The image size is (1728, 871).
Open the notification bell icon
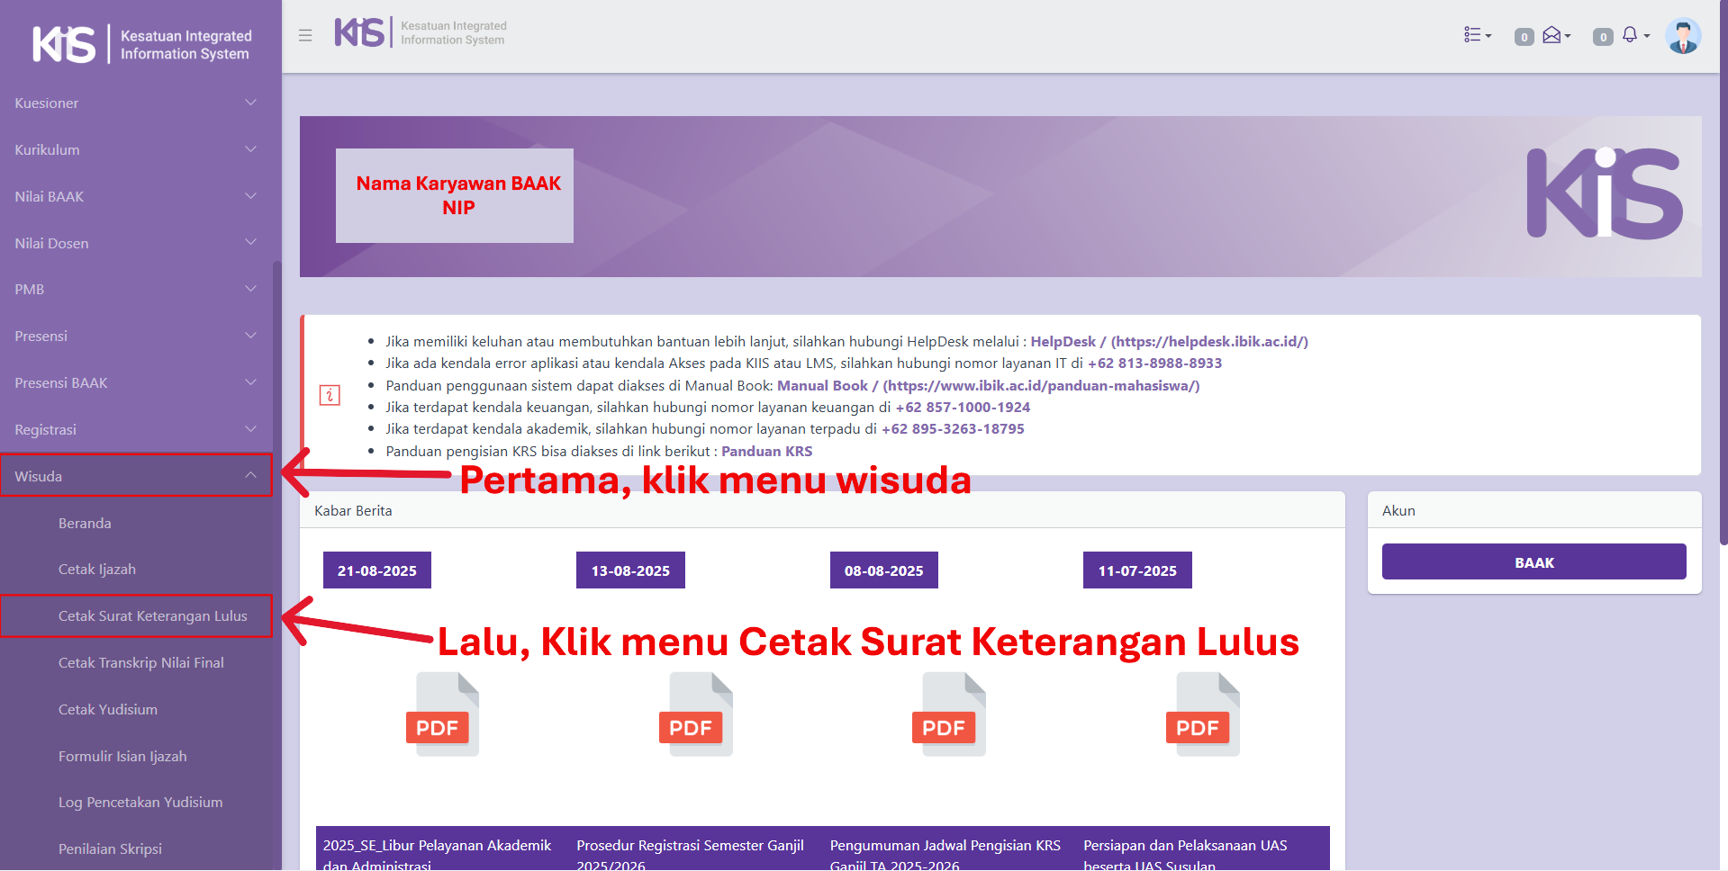click(1633, 35)
